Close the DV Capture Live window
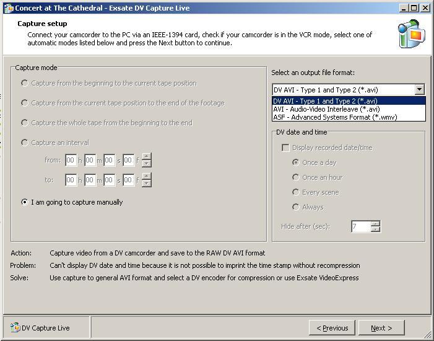The height and width of the screenshot is (341, 434). pos(425,8)
